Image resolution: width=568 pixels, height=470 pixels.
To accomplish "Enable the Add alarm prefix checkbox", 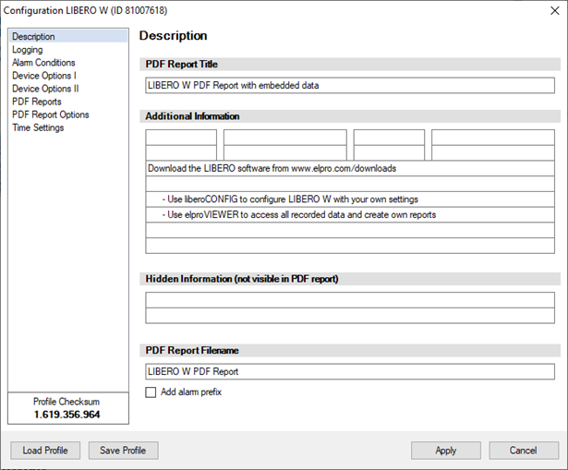I will click(x=151, y=392).
